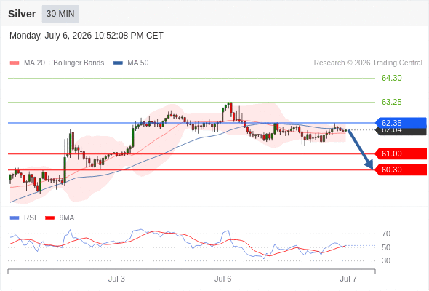
Task: Click the Research © 2026 Trading Central text
Action: pos(368,63)
